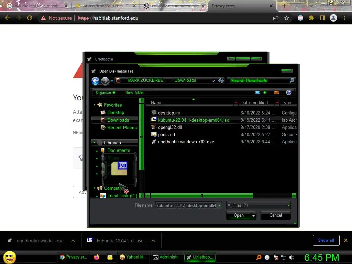This screenshot has height=264, width=352.
Task: Go back in the Open Disk Image dialog
Action: coord(96,81)
